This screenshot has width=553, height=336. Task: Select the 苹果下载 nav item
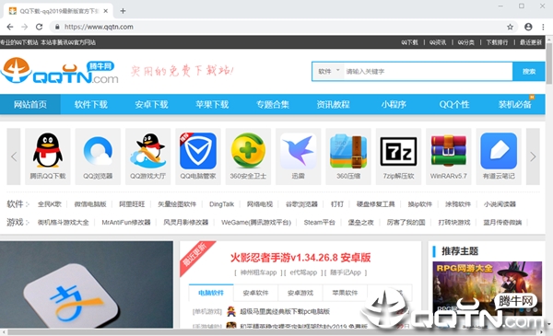212,104
